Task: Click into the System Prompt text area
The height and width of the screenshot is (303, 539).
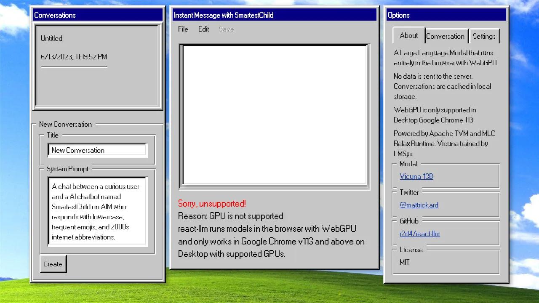Action: pos(97,211)
